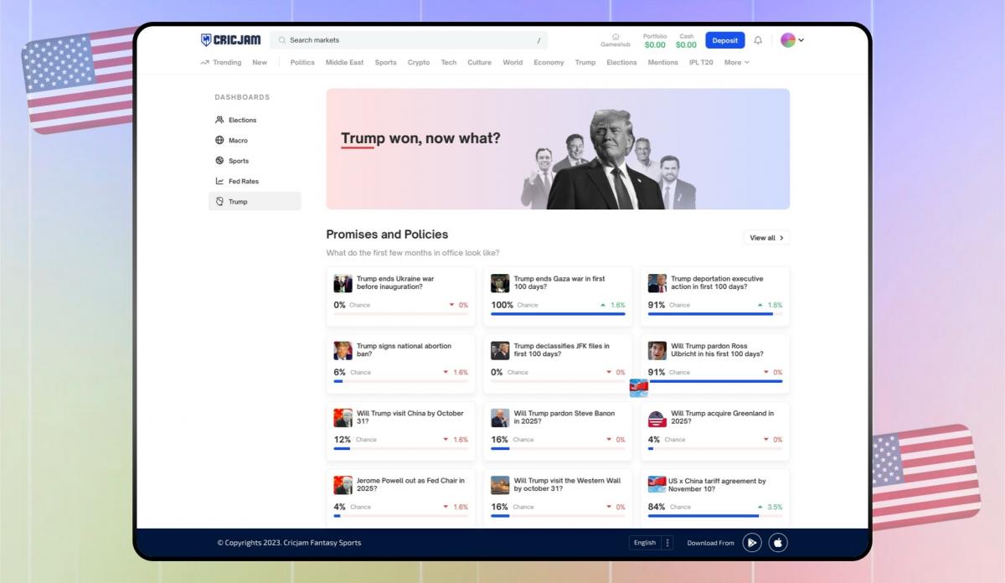
Task: Open Trump acquire Greenland in 2025 market
Action: pos(722,417)
